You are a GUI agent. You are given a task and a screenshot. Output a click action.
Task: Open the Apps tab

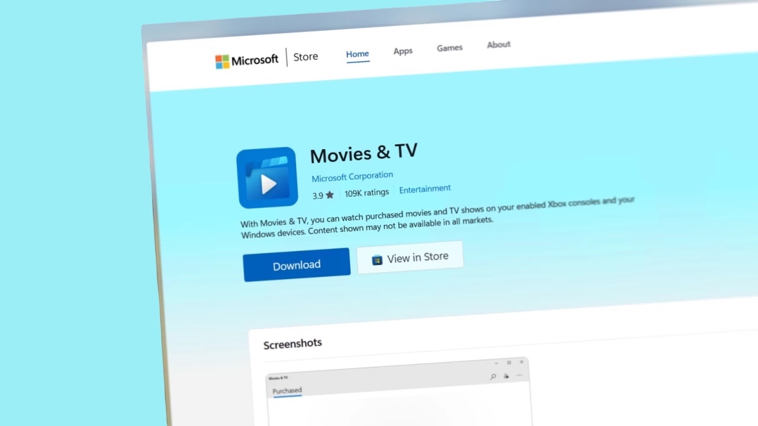tap(403, 51)
